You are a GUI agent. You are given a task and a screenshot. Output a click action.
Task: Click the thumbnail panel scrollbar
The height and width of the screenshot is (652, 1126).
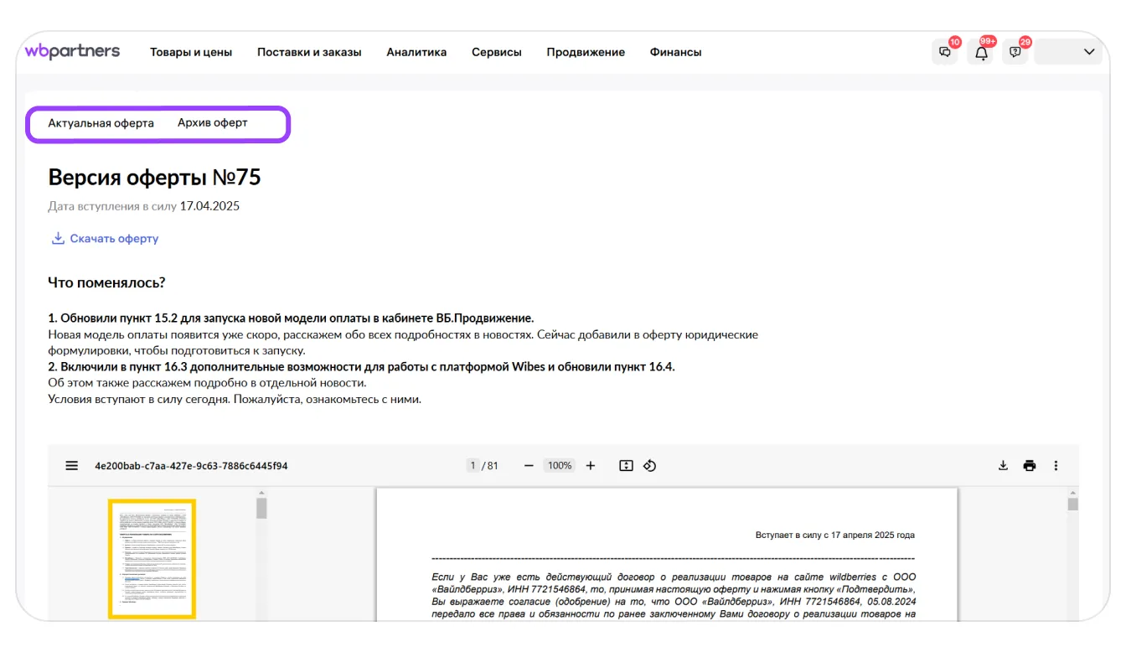261,509
